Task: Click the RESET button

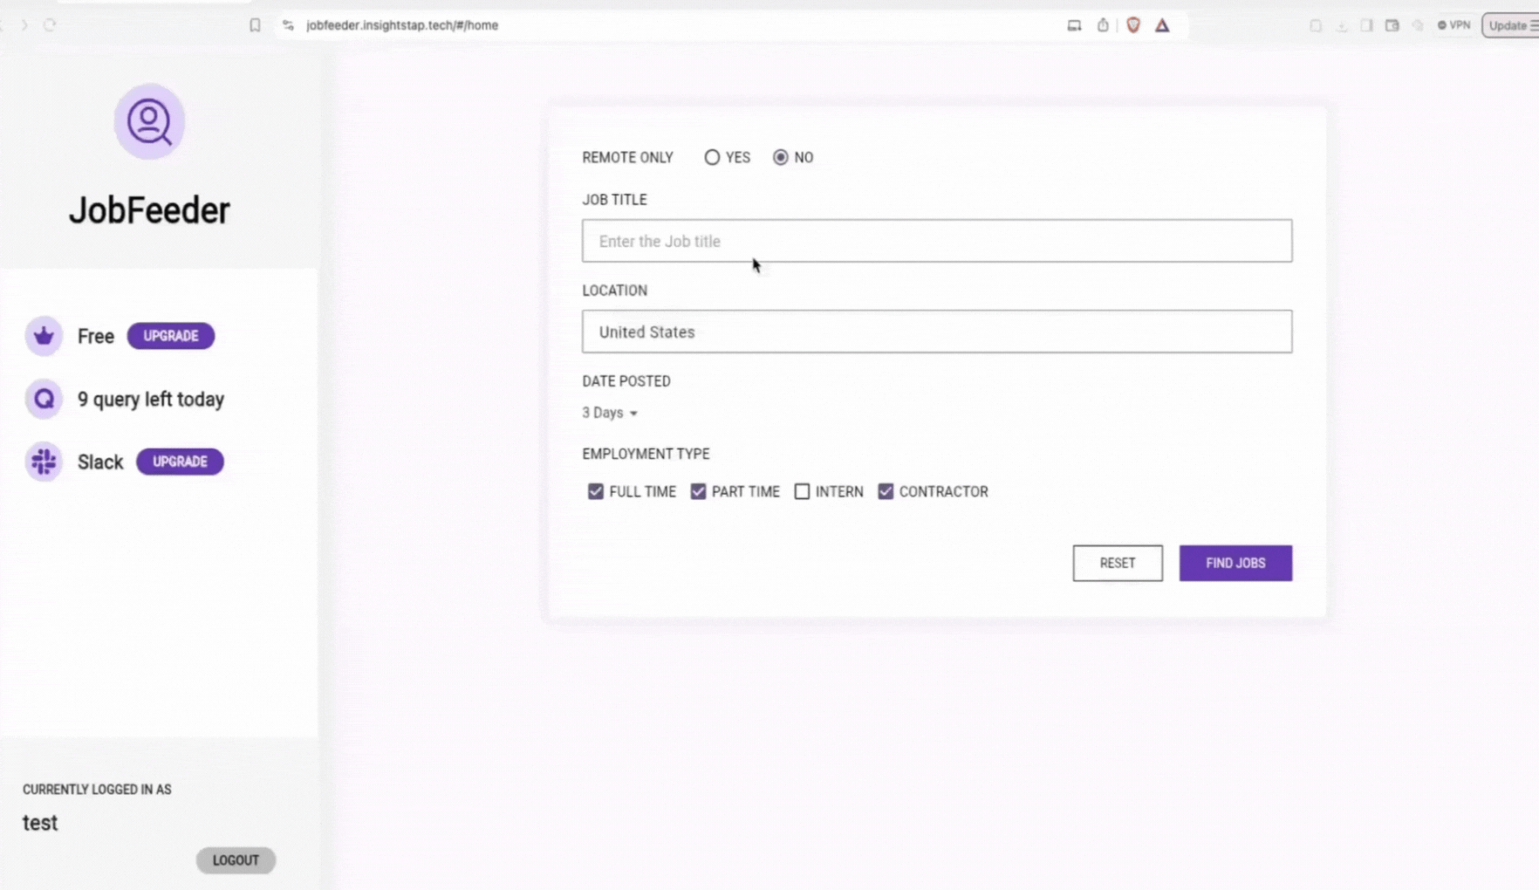Action: coord(1117,563)
